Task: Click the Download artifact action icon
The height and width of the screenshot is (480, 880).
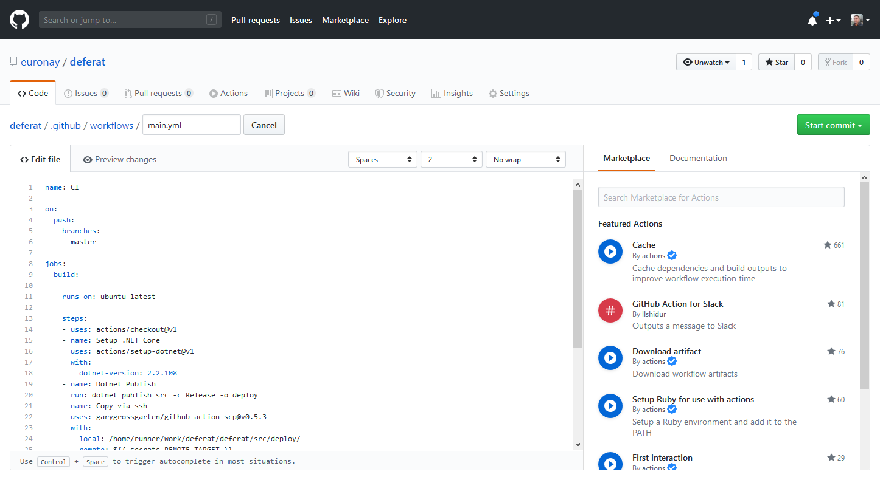Action: point(610,358)
